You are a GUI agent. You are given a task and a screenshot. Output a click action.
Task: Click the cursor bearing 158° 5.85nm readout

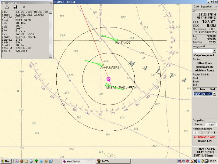click(x=203, y=155)
